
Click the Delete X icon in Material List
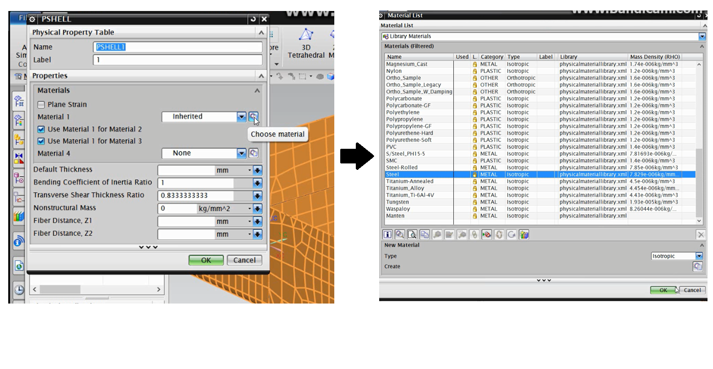click(701, 234)
